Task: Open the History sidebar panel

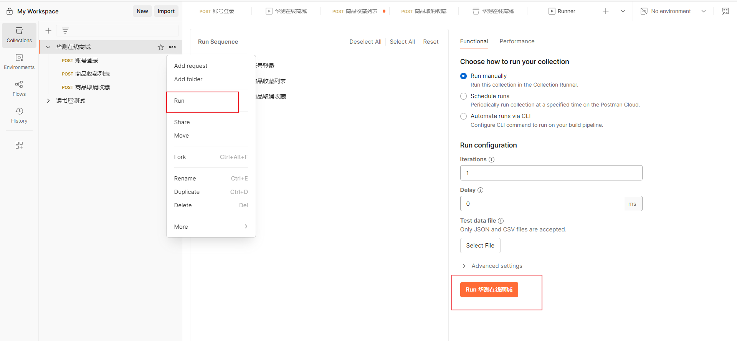Action: (19, 116)
